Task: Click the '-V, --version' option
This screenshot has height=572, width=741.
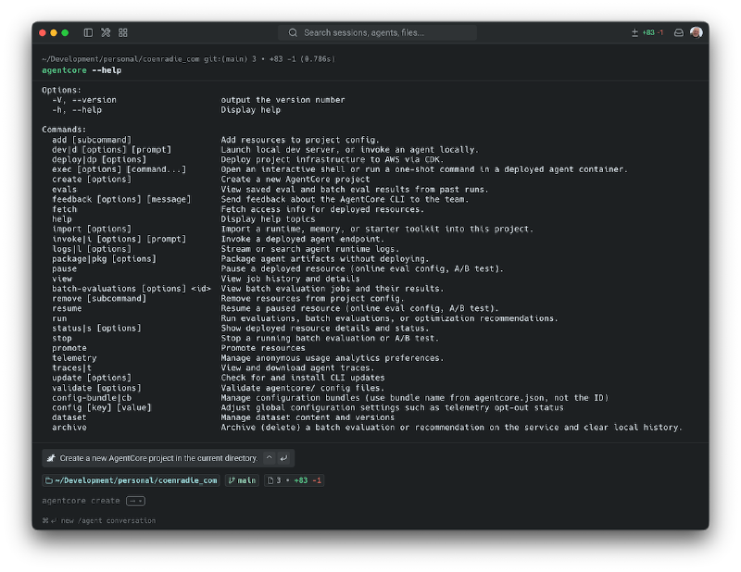Action: [84, 100]
